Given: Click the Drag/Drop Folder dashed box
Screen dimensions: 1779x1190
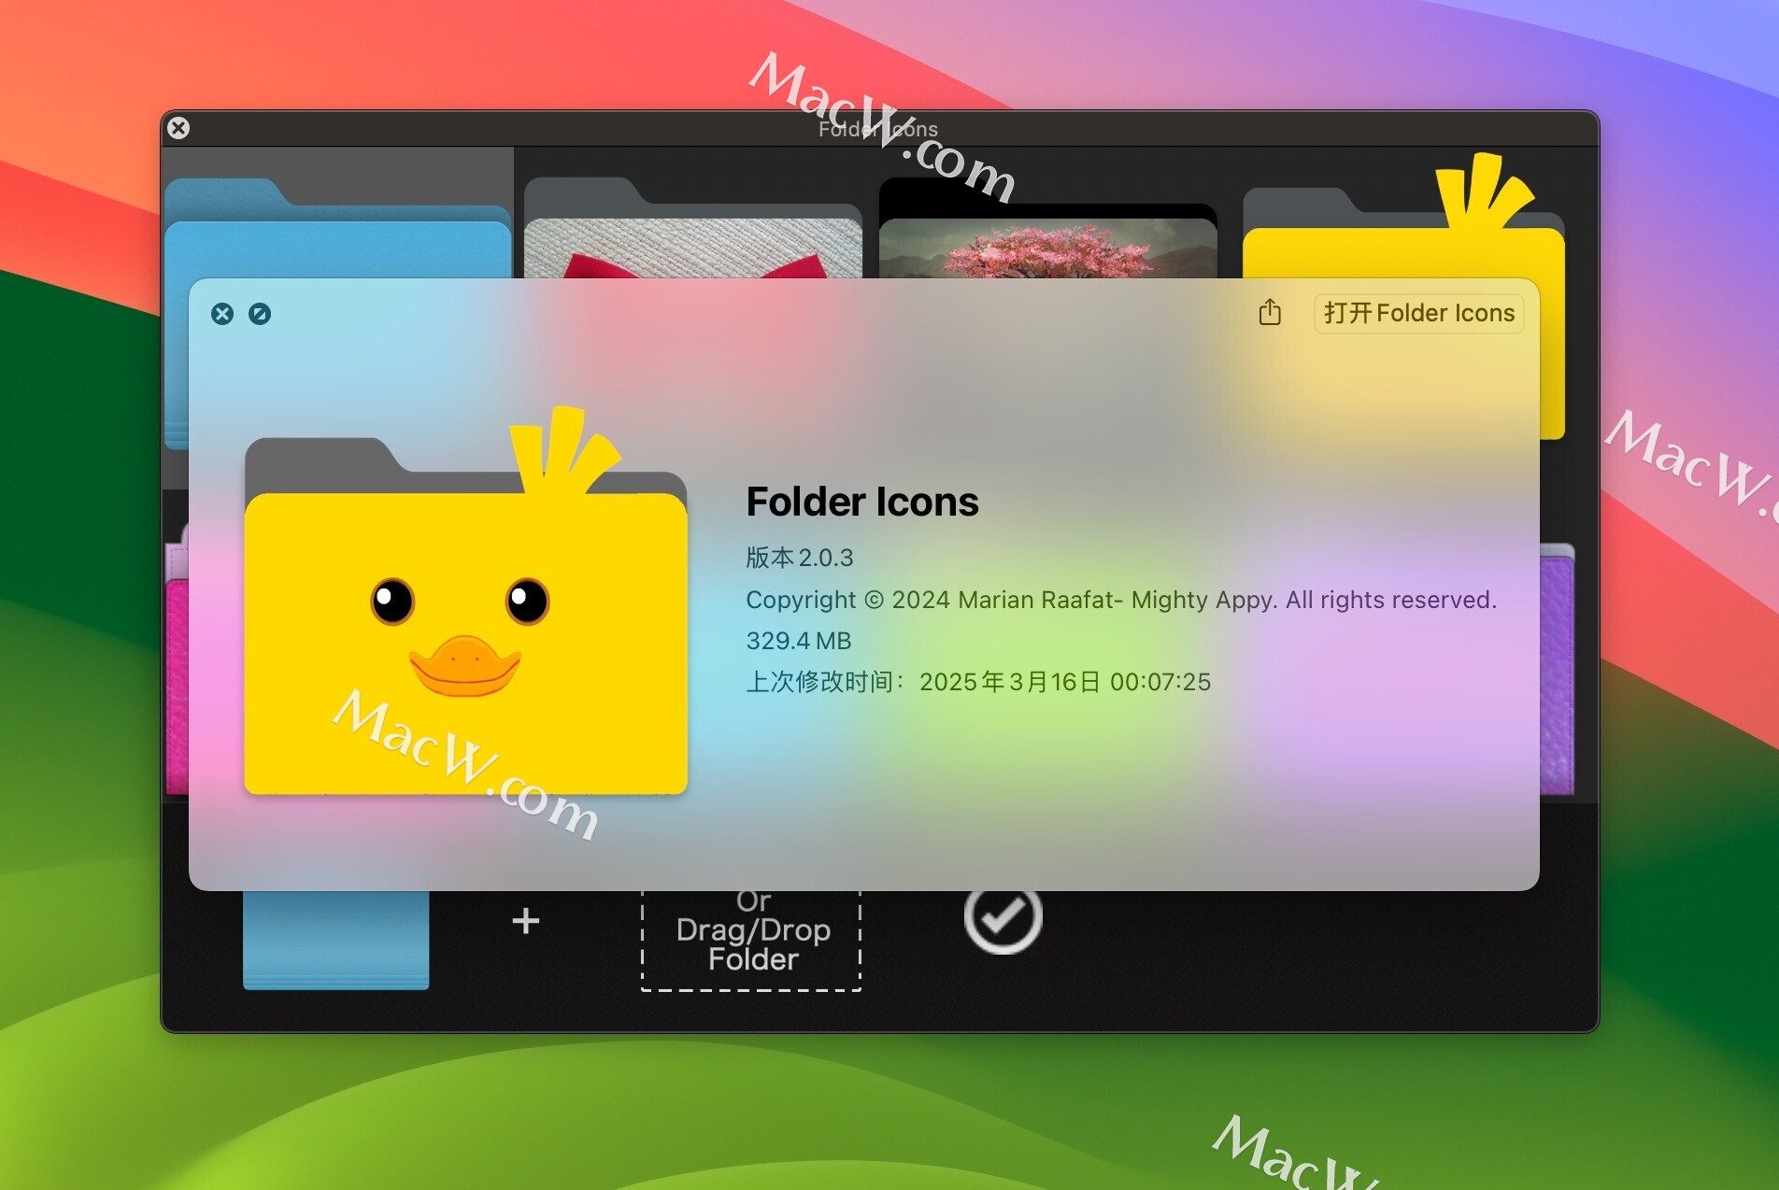Looking at the screenshot, I should tap(751, 939).
